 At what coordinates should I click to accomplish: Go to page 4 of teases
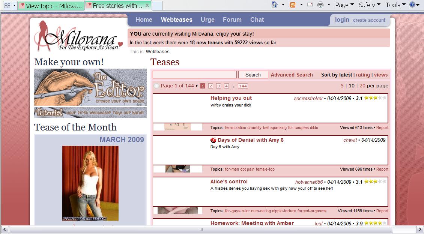click(x=226, y=86)
